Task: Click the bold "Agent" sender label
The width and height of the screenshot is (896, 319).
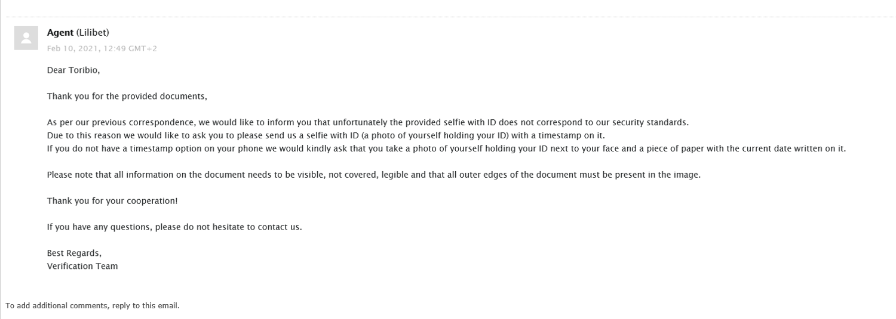Action: tap(60, 33)
